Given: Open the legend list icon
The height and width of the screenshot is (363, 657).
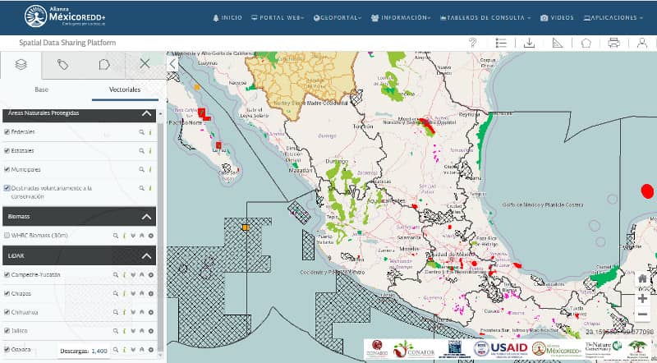Looking at the screenshot, I should coord(501,43).
